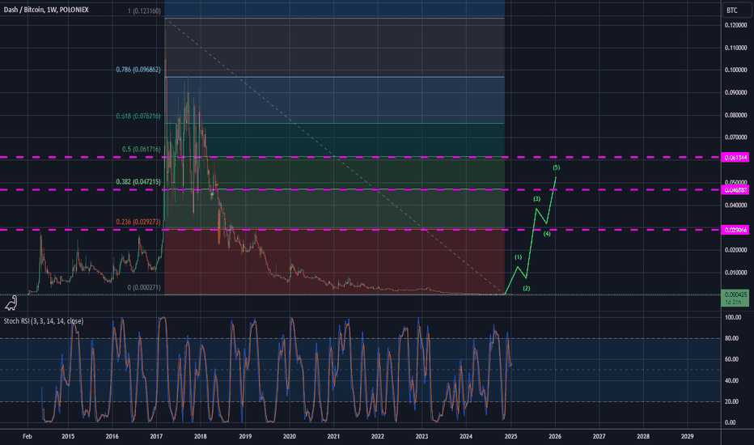Click the 0.120000 price scale value
754x445 pixels.
click(735, 25)
